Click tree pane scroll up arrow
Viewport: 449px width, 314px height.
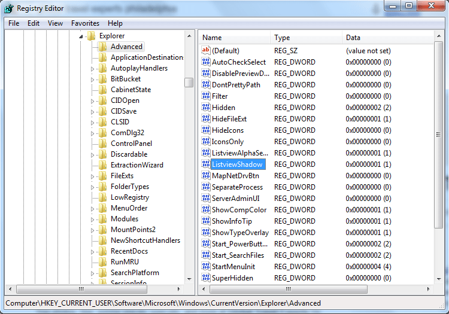click(189, 36)
